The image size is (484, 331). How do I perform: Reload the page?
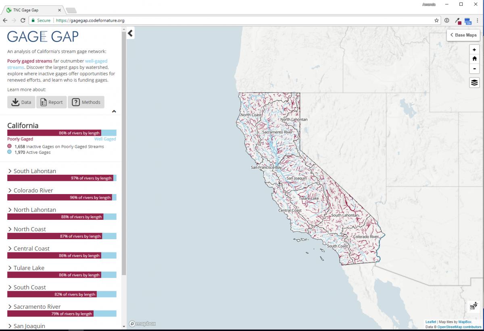23,20
